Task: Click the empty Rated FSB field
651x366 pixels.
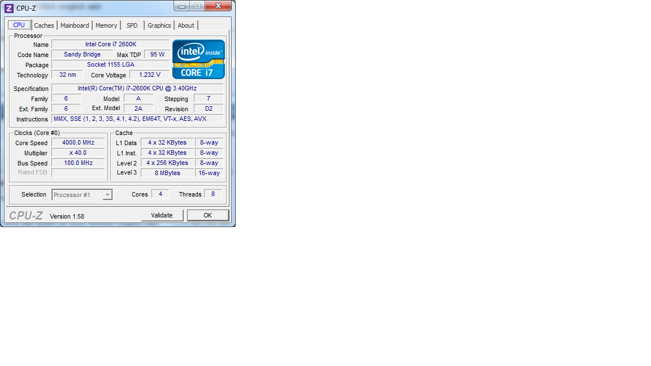Action: click(78, 173)
